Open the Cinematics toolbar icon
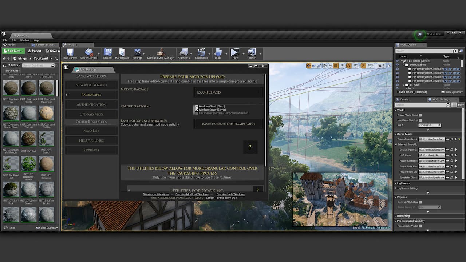Screen dimensions: 466x262 pyautogui.click(x=201, y=54)
